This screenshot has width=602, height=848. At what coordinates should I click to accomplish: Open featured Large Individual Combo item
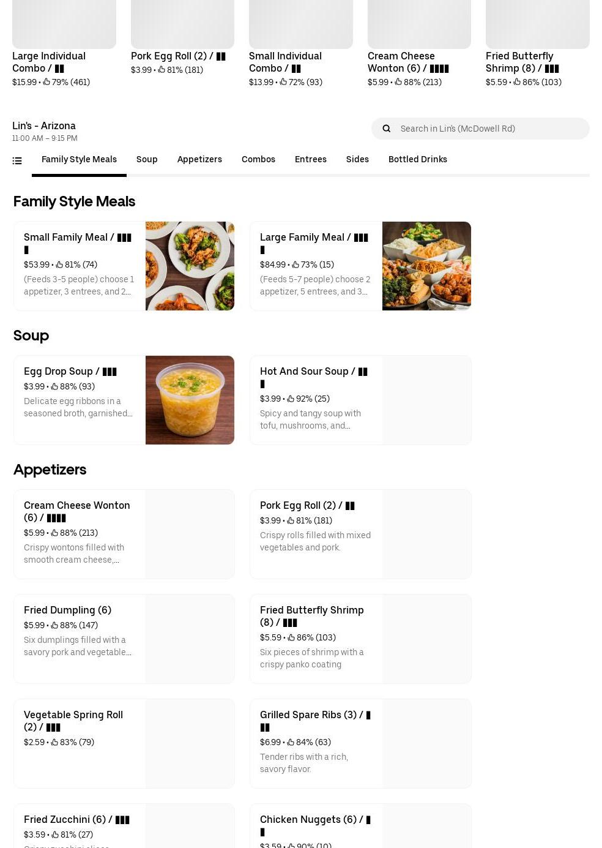(64, 43)
